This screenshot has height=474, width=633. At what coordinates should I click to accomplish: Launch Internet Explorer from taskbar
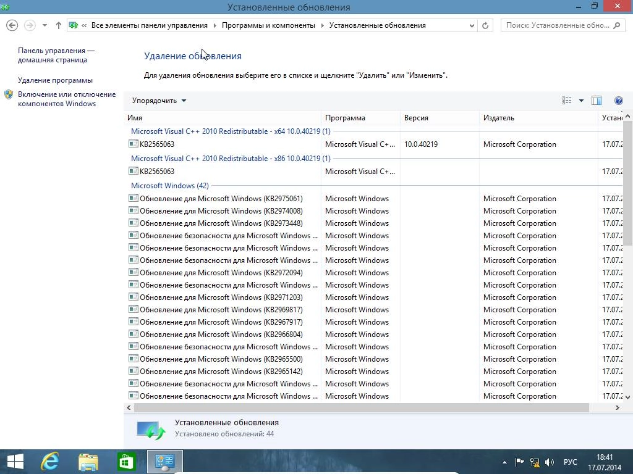[x=49, y=462]
